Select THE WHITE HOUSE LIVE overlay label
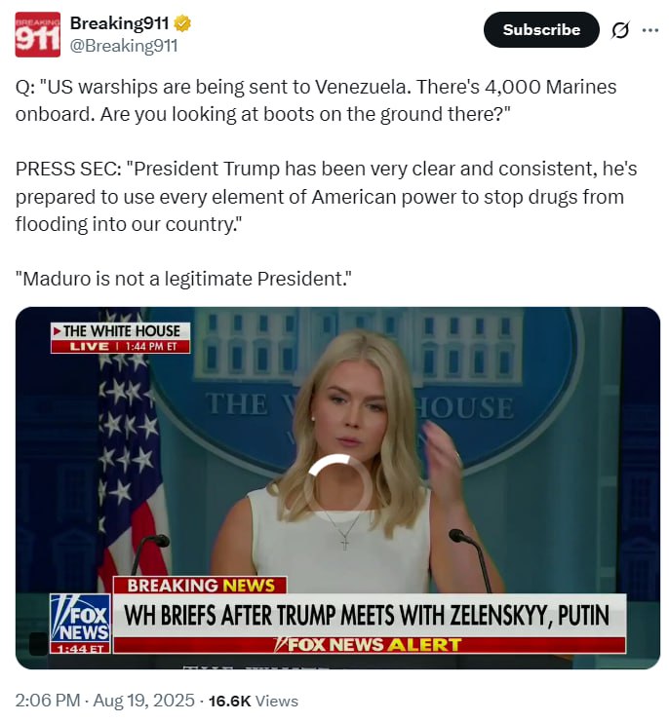Screen dimensions: 669x722 [x=120, y=338]
